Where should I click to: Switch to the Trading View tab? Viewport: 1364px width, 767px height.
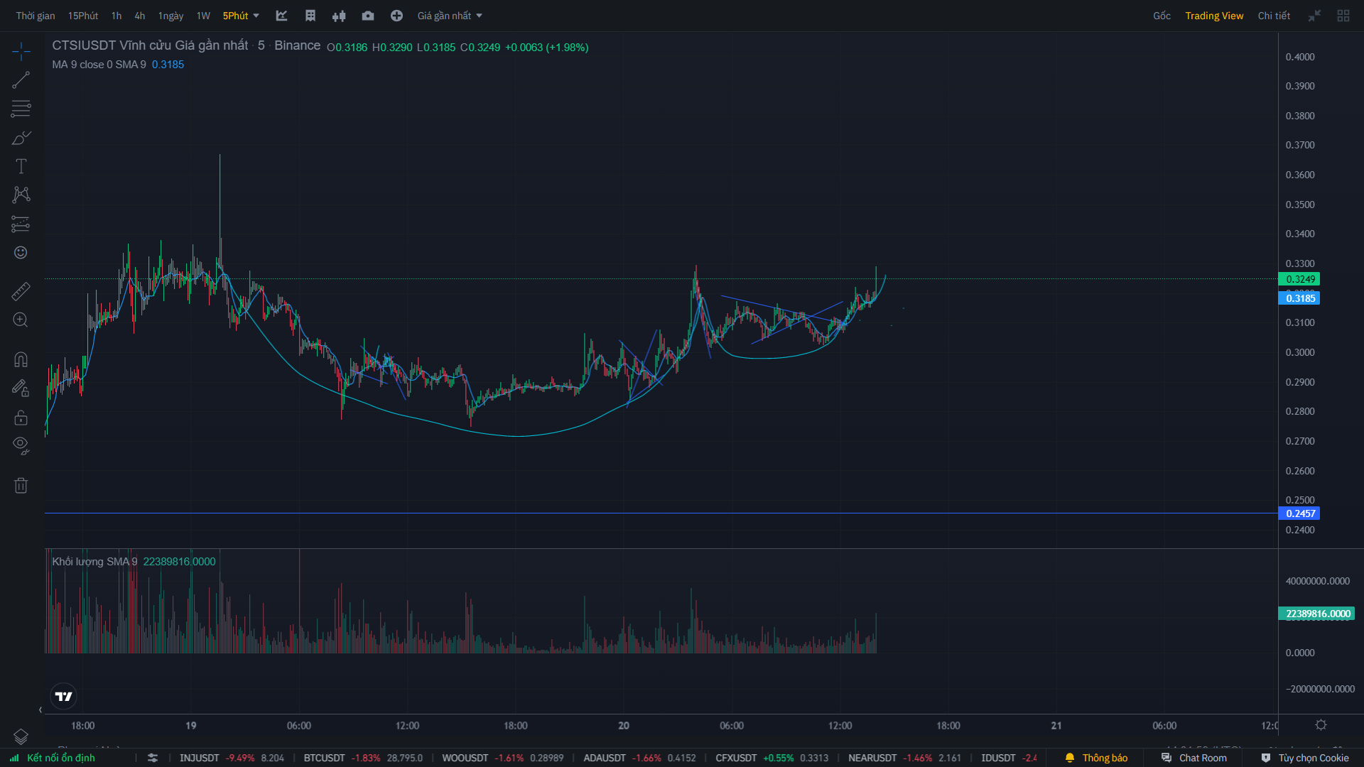1214,16
